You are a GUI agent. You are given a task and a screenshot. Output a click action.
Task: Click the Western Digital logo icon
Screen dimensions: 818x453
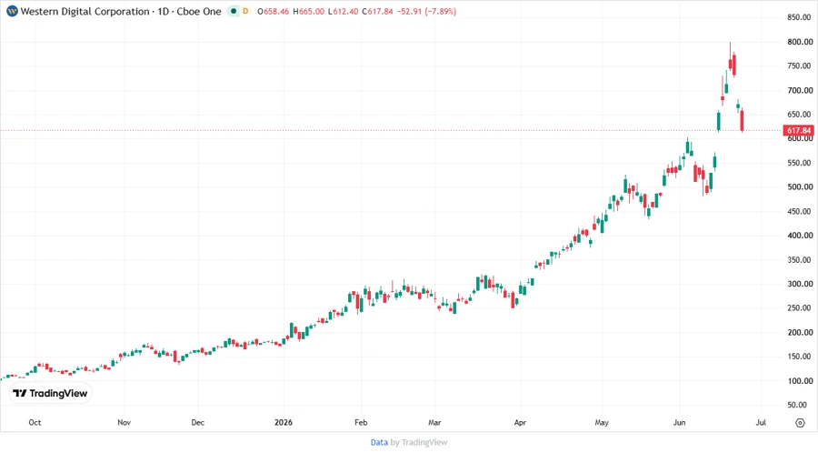coord(12,11)
